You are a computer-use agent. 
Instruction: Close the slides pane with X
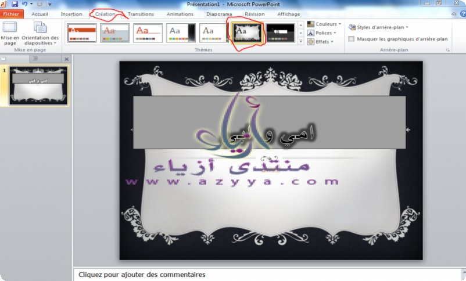click(66, 59)
